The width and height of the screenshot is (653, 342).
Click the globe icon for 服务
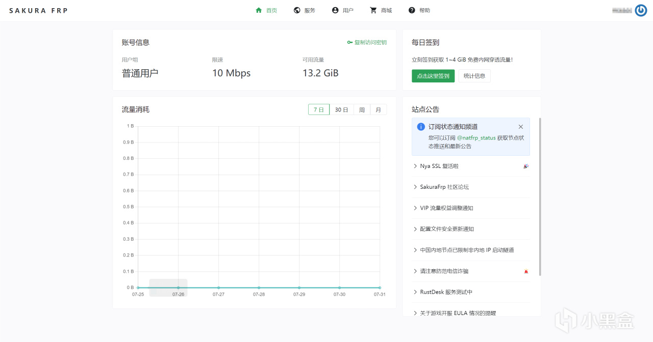[x=297, y=10]
